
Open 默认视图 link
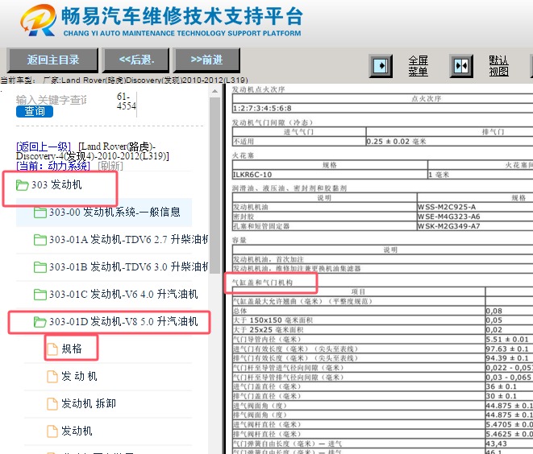[498, 66]
